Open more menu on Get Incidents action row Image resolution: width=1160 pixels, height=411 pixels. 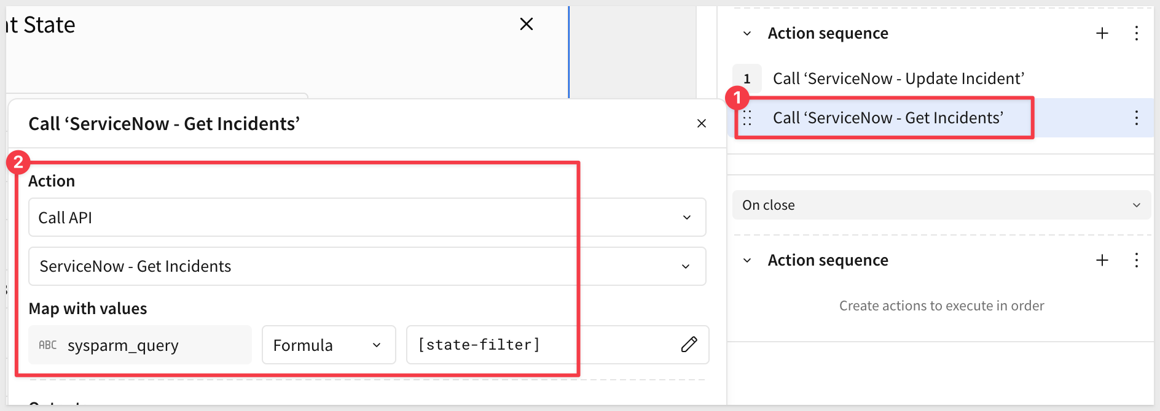[1136, 118]
